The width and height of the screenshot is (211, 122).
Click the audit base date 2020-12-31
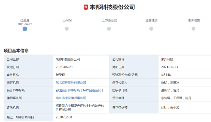(x=64, y=117)
